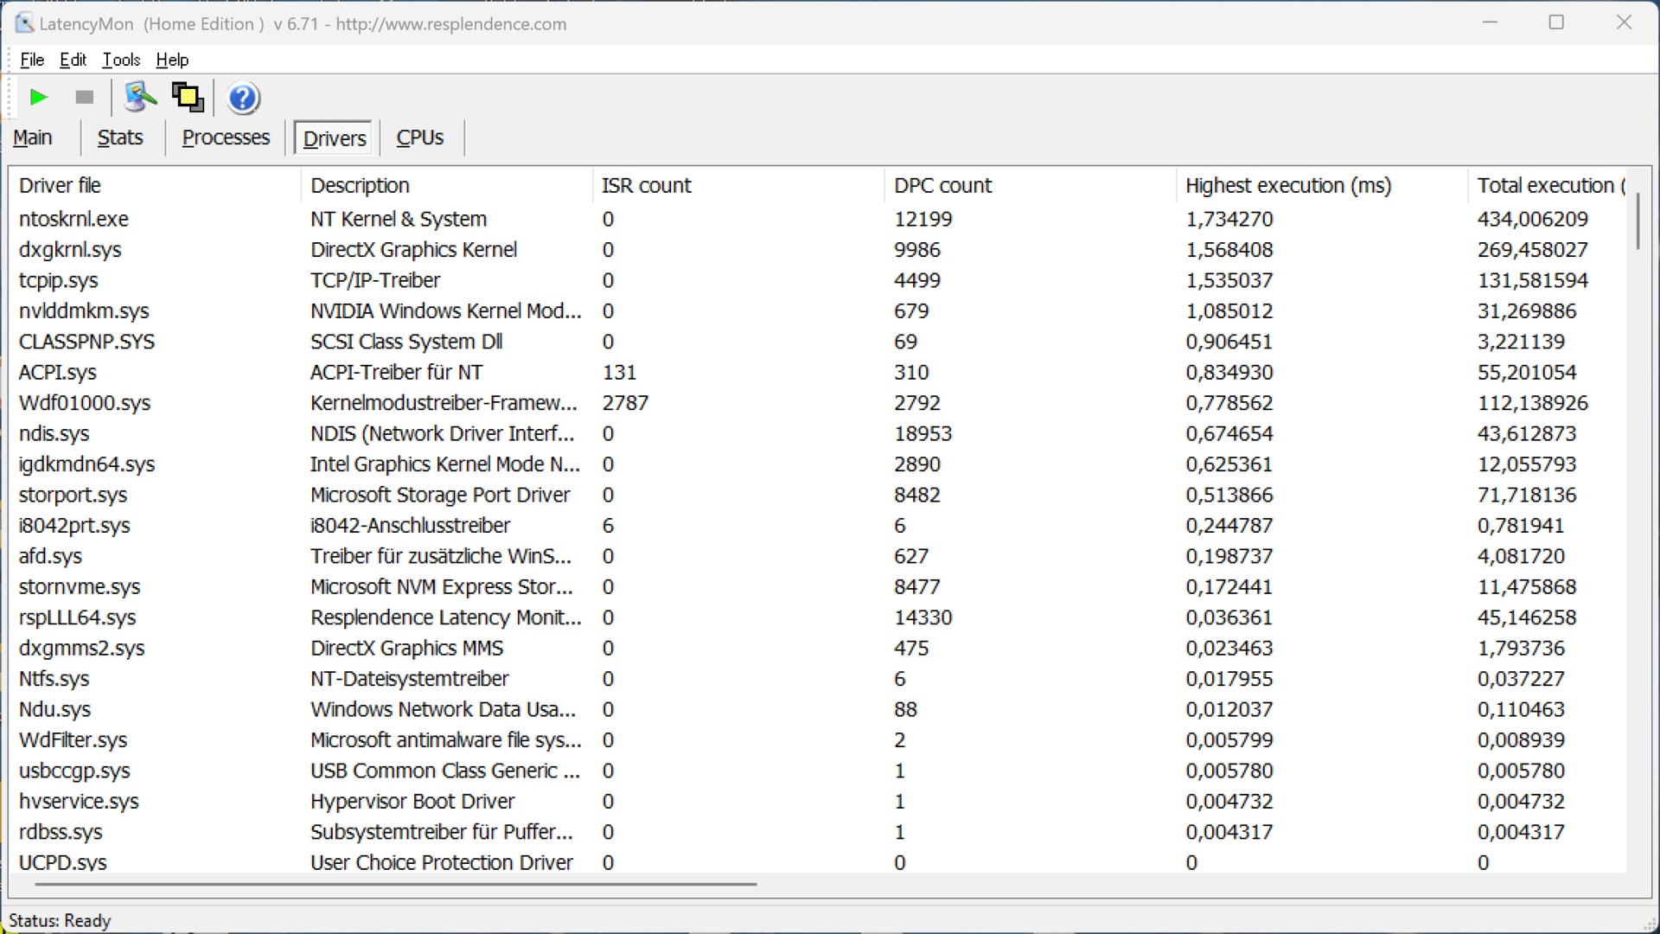The image size is (1660, 934).
Task: Select the nvlddmkm.sys driver row
Action: (x=84, y=310)
